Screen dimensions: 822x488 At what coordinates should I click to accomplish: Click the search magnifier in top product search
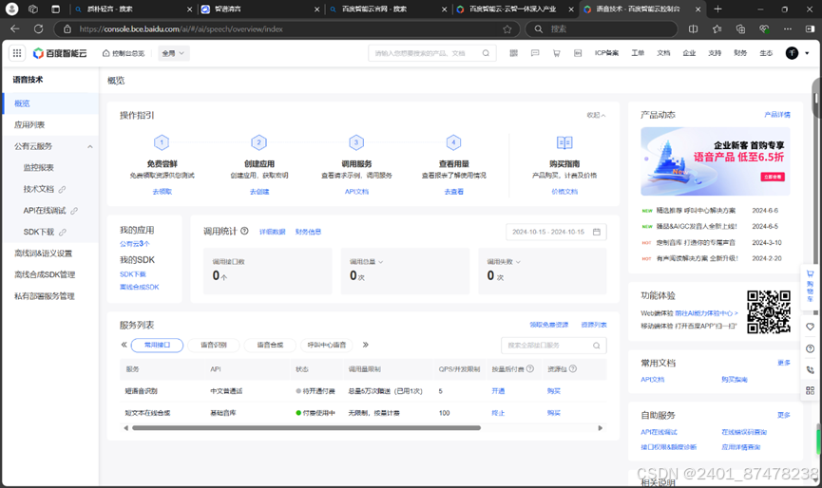(x=486, y=53)
